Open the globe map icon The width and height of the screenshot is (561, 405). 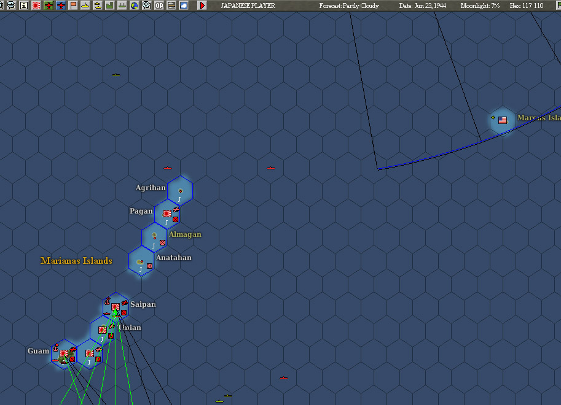click(x=134, y=6)
